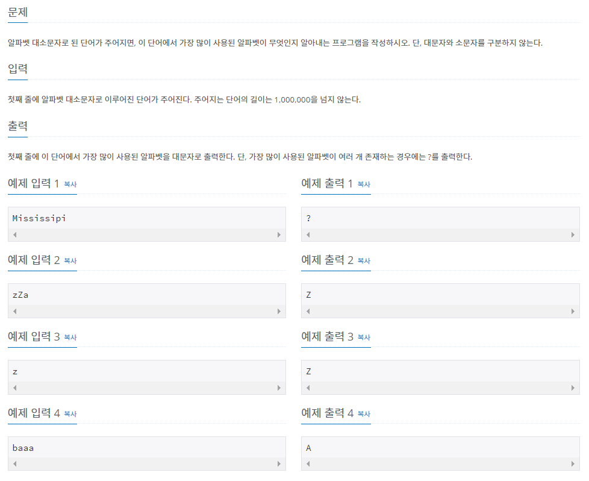The image size is (589, 481).
Task: Copy example input 1 via 복사 link
Action: (70, 184)
